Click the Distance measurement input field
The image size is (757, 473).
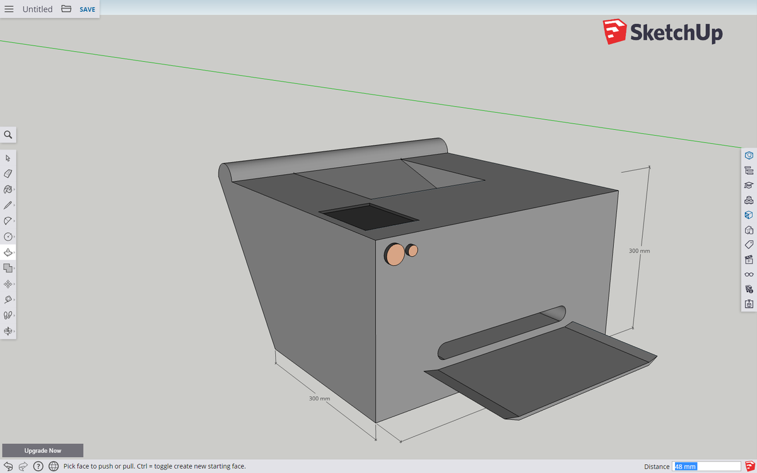707,466
